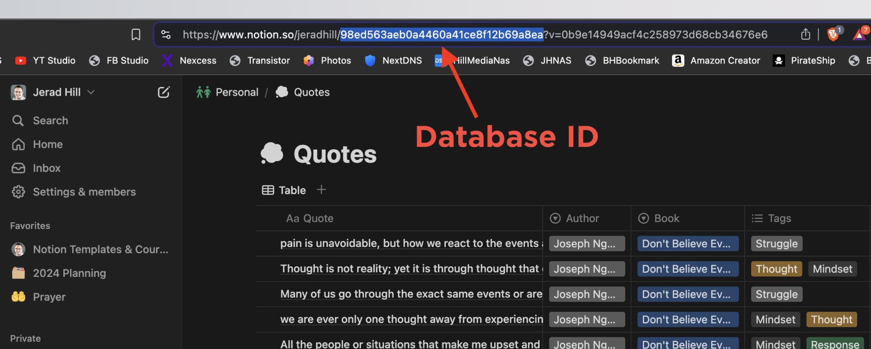Click Struggle tag in 'pain is unavoidable' row
The image size is (871, 349).
point(777,244)
